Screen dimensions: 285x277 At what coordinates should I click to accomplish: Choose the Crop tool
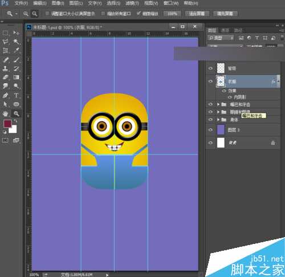pyautogui.click(x=5, y=51)
